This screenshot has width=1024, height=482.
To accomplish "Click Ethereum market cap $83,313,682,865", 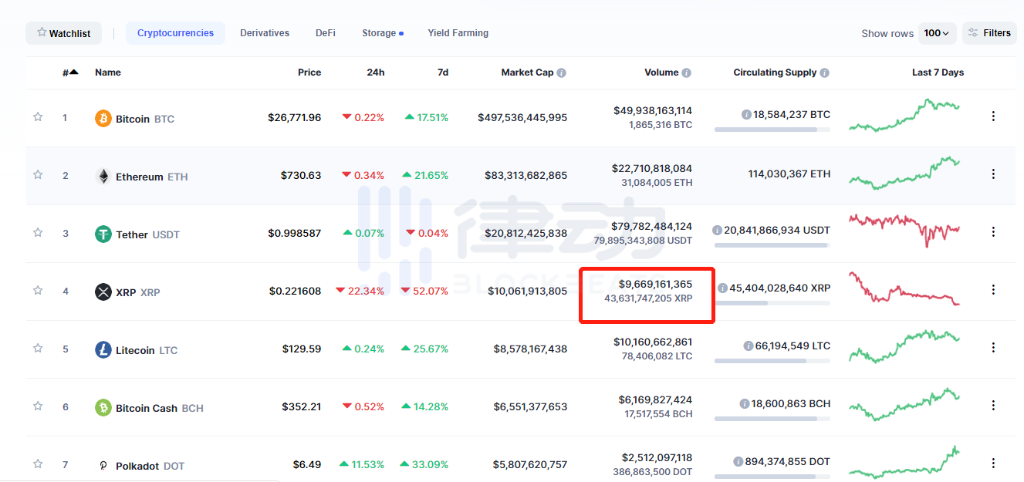I will tap(526, 176).
